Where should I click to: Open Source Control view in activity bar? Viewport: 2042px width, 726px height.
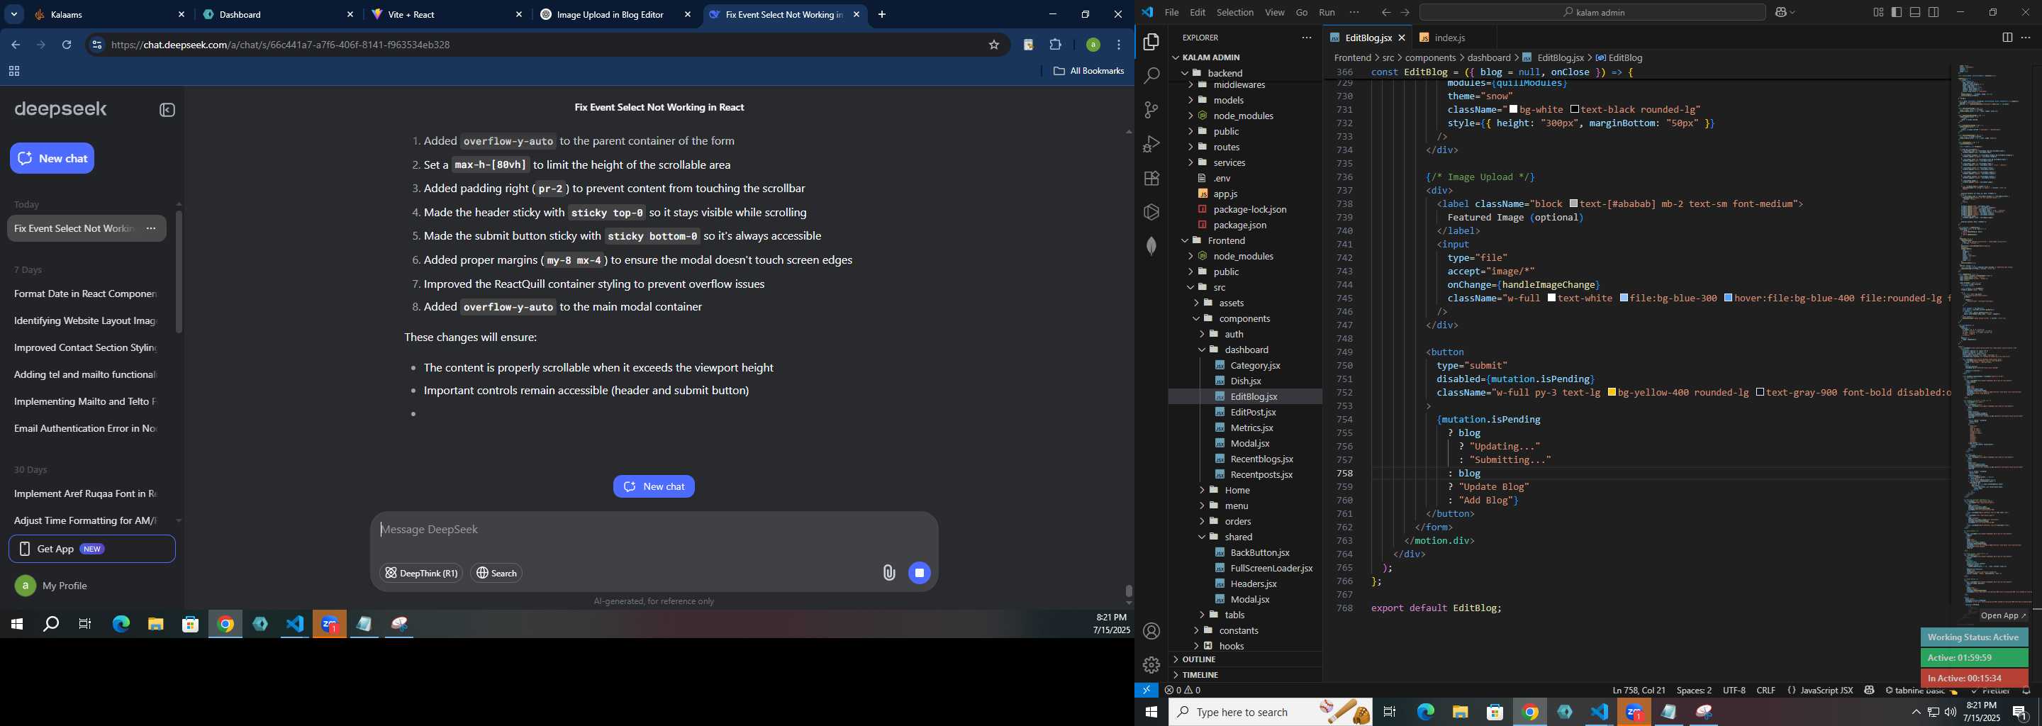[x=1151, y=110]
